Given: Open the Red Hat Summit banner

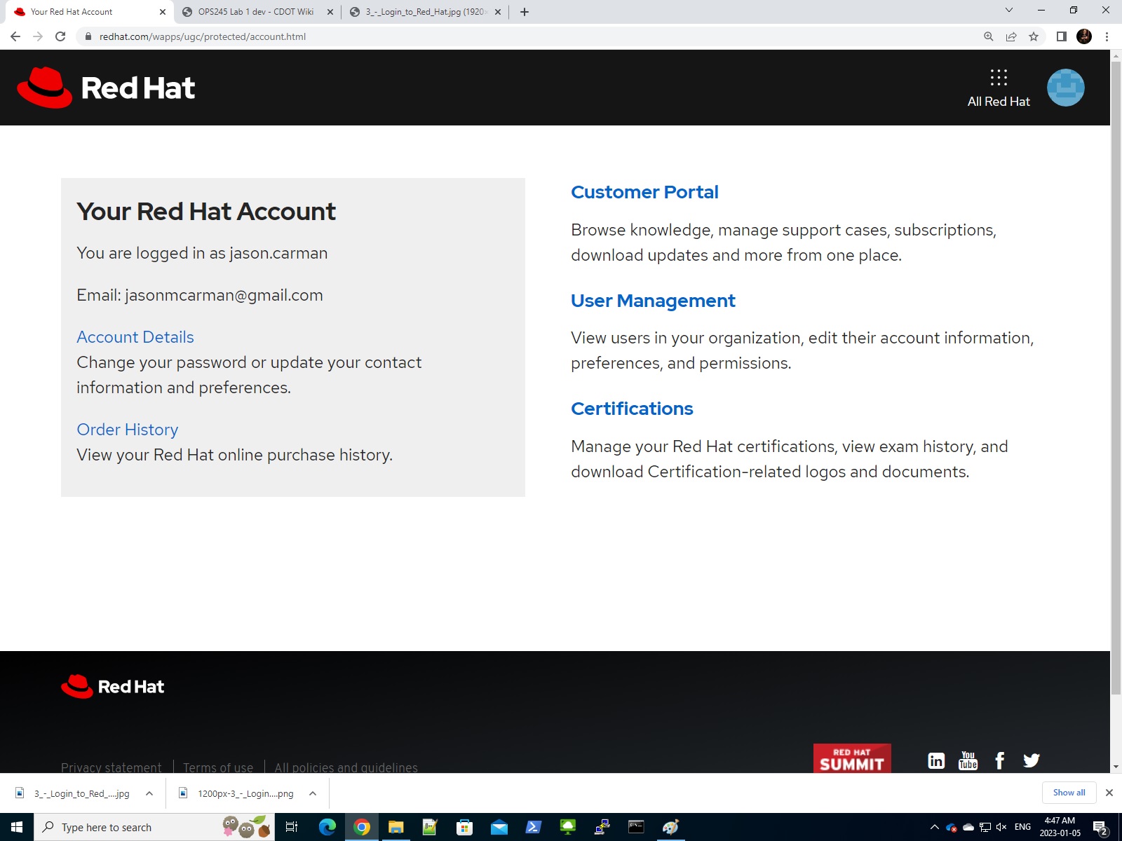Looking at the screenshot, I should 852,759.
